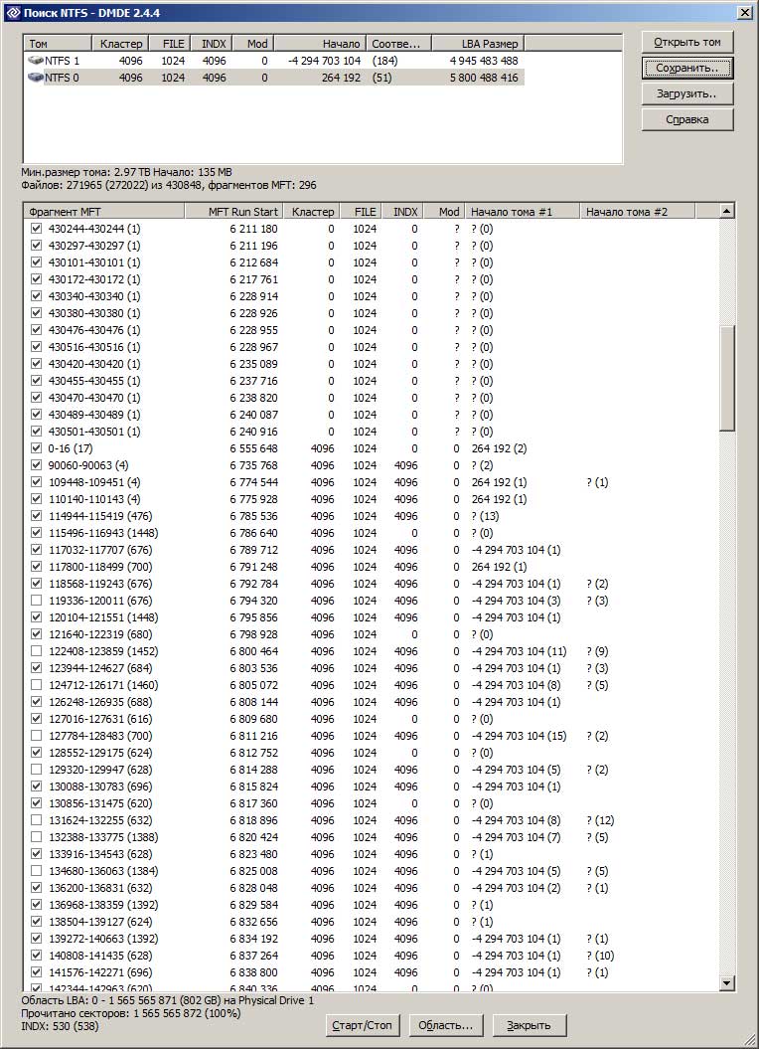Check the 122408-123859 (1452) fragment checkbox

[x=36, y=651]
